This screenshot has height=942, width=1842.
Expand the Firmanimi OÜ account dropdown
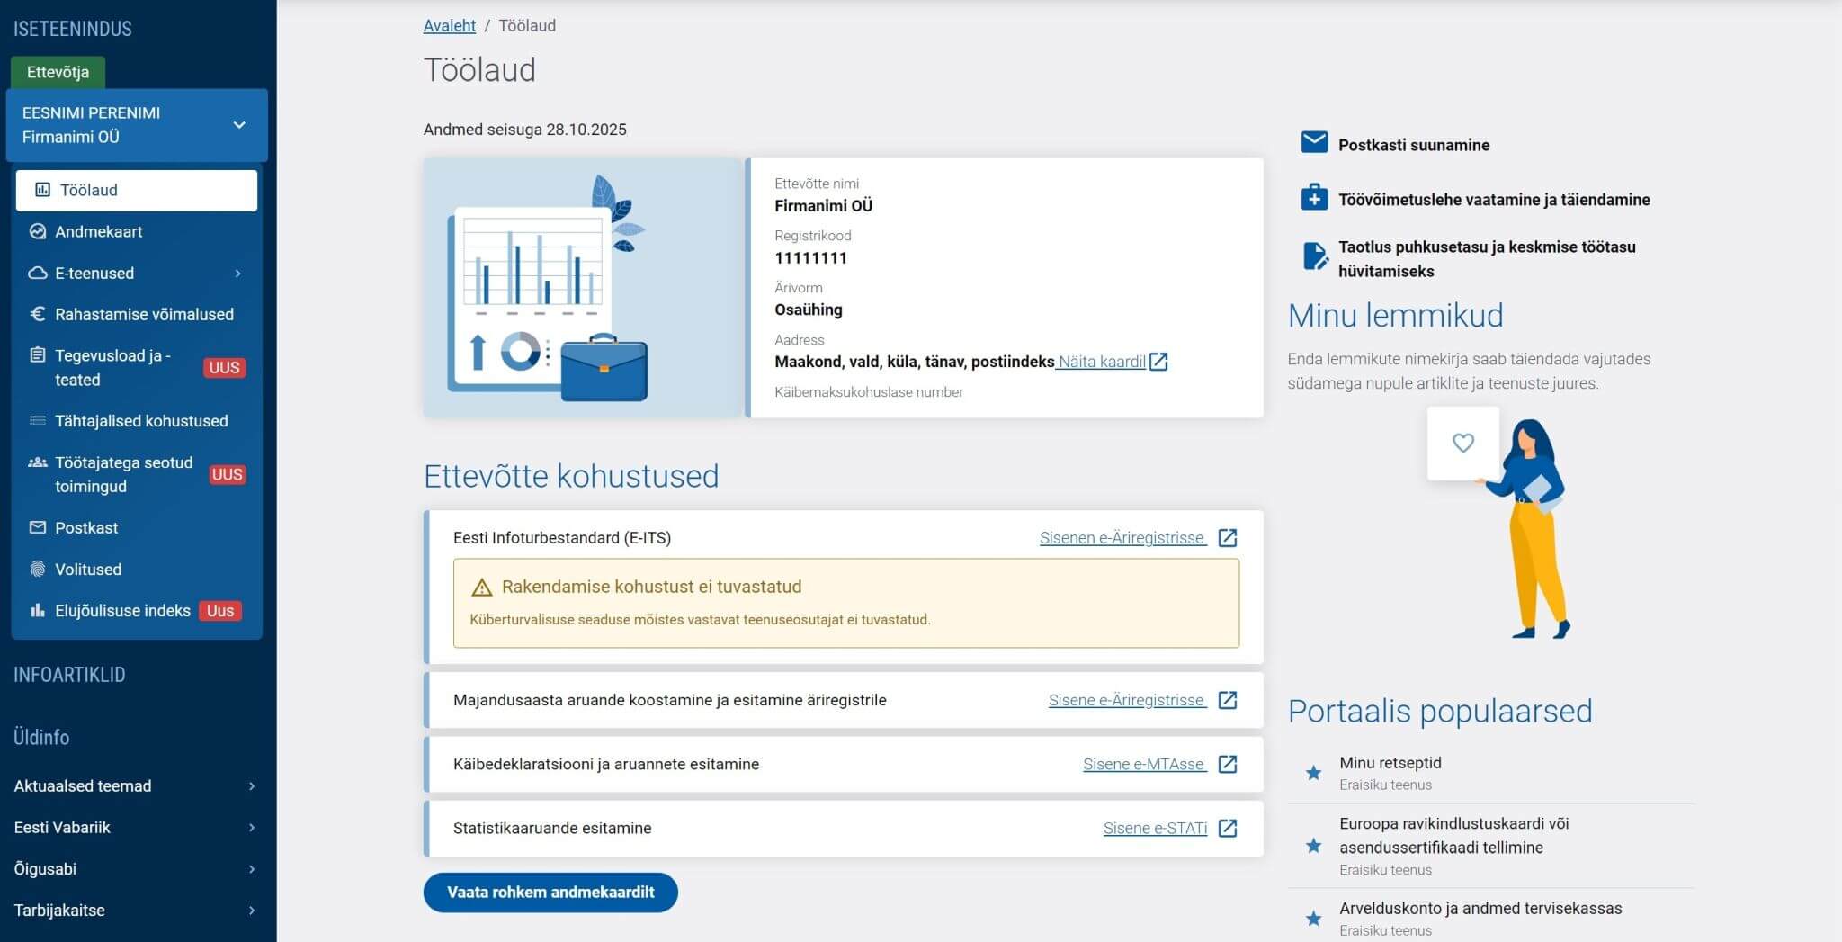coord(239,125)
